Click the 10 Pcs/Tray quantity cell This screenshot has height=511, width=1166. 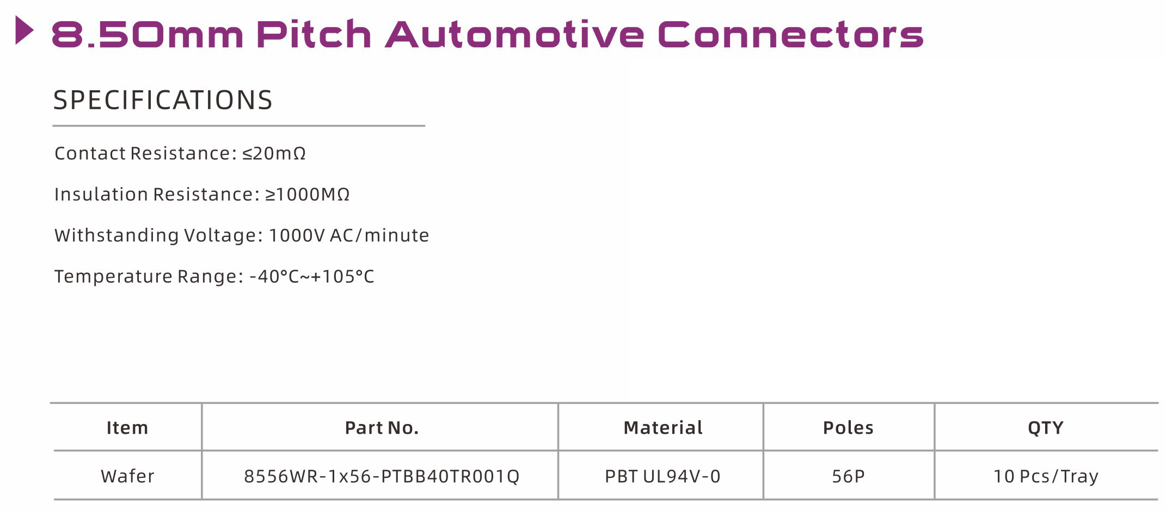pos(1045,476)
